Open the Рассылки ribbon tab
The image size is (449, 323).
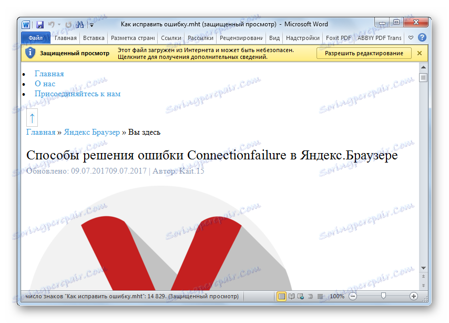point(200,38)
